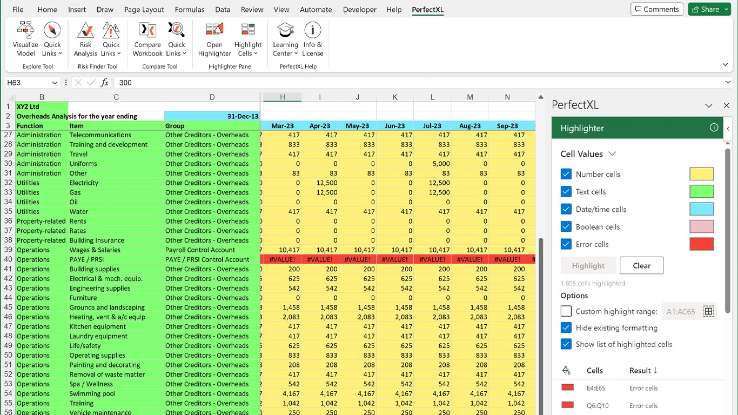This screenshot has width=738, height=415.
Task: Toggle the Number cells checkbox
Action: coord(566,174)
